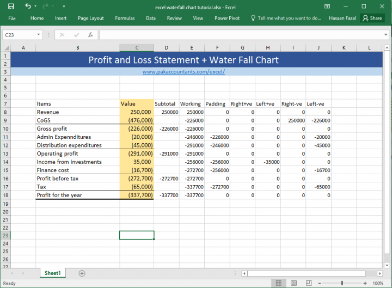392x288 pixels.
Task: Open Customize Quick Access Toolbar dropdown
Action: point(64,6)
